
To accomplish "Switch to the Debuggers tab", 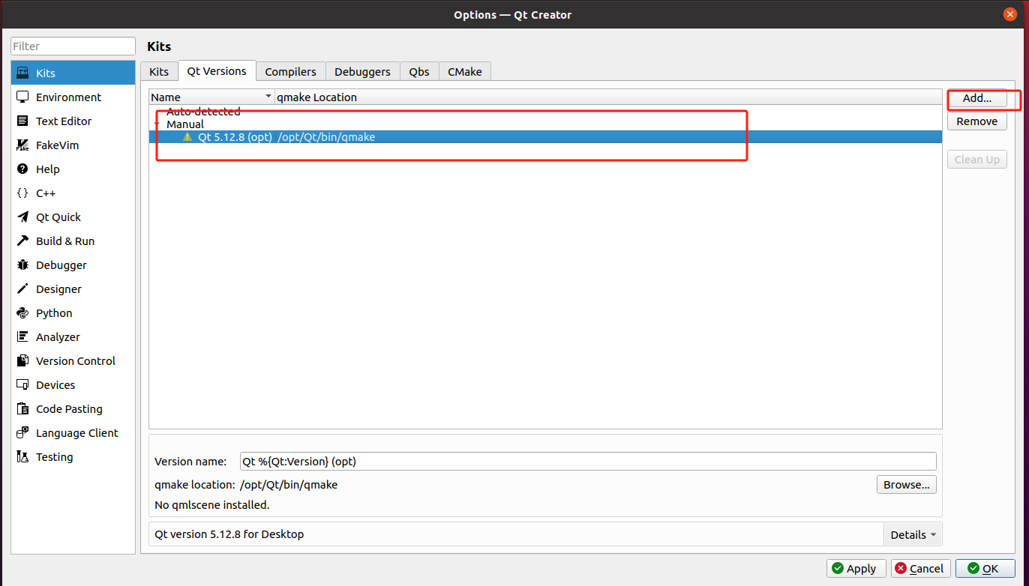I will (362, 72).
